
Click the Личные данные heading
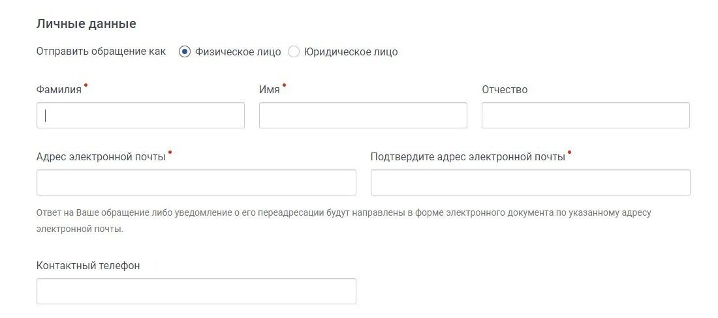[x=86, y=23]
